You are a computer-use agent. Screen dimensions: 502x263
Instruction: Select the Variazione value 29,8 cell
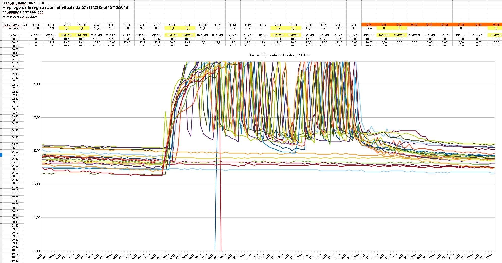tap(36, 28)
